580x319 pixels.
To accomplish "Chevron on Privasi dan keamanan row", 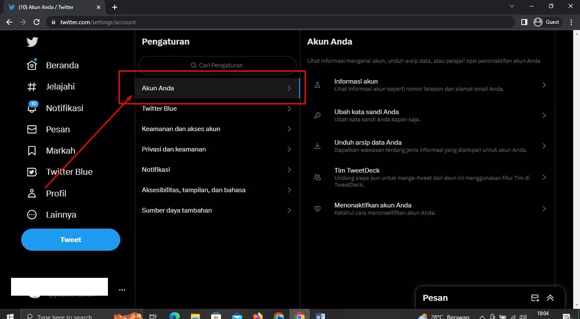I will pos(289,149).
